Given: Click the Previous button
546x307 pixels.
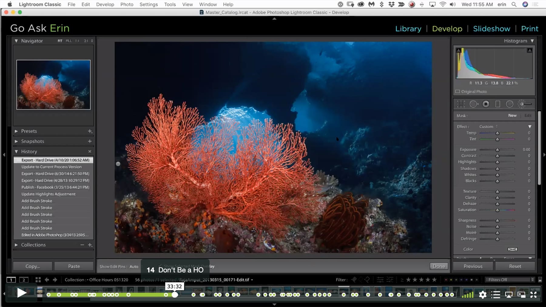Looking at the screenshot, I should click(473, 266).
